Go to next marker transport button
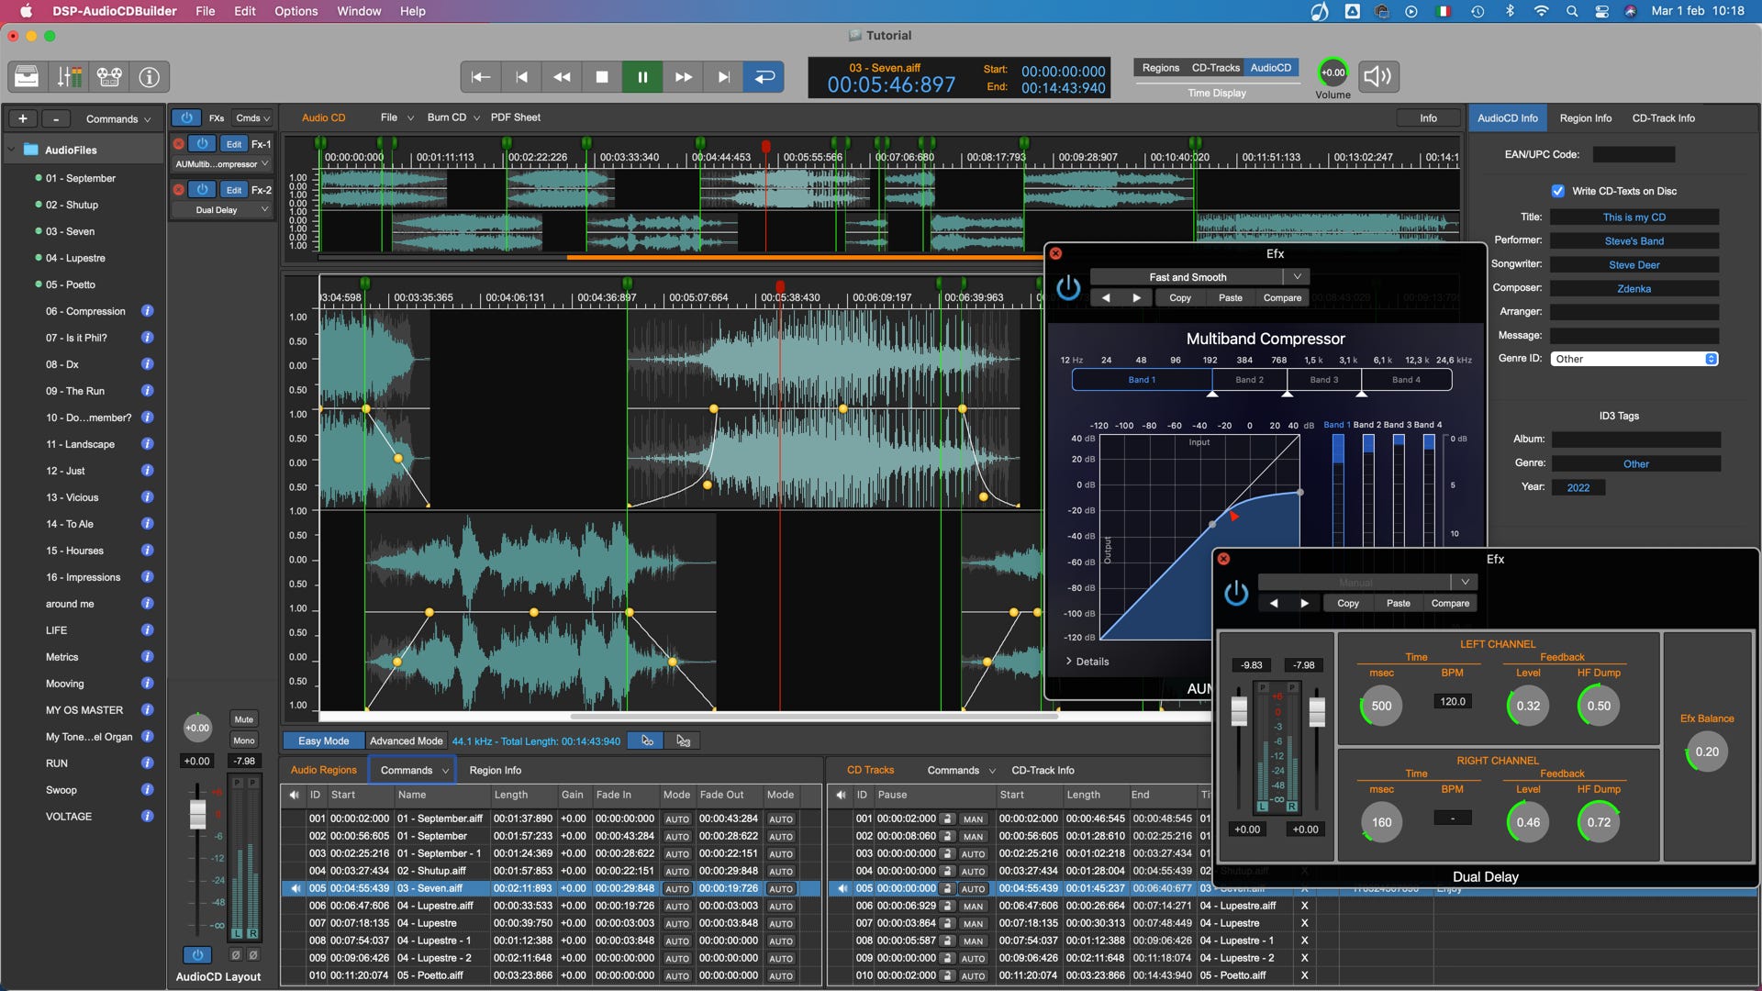1762x991 pixels. coord(723,77)
